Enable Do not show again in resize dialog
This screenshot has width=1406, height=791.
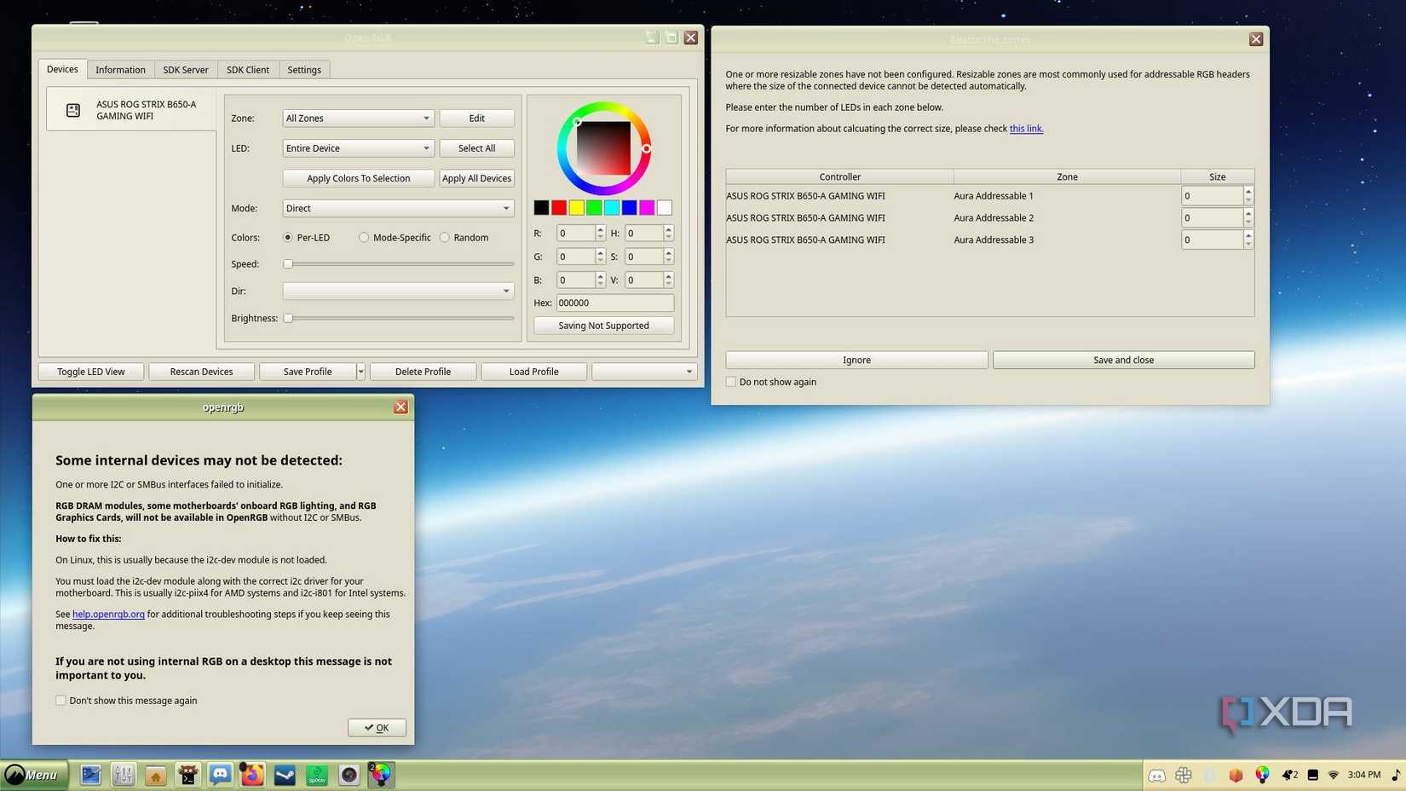tap(730, 381)
